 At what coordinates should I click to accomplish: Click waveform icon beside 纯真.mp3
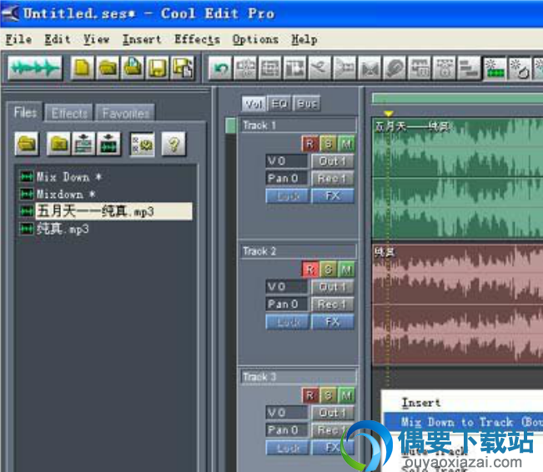27,229
